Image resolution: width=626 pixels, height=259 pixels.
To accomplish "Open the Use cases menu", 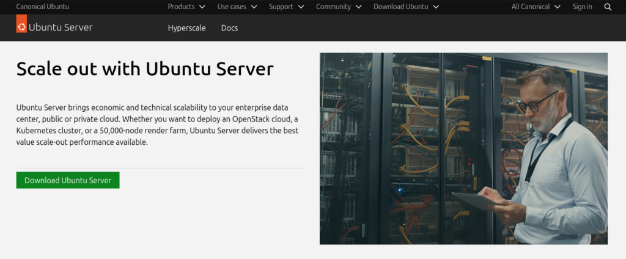I will [237, 7].
